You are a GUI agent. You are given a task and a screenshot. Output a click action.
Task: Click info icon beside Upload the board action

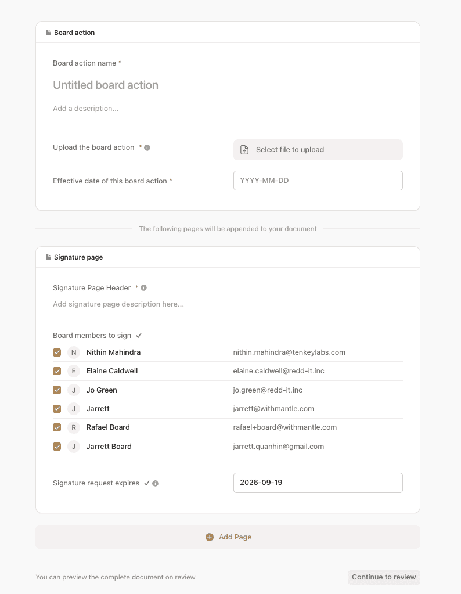[x=147, y=147]
